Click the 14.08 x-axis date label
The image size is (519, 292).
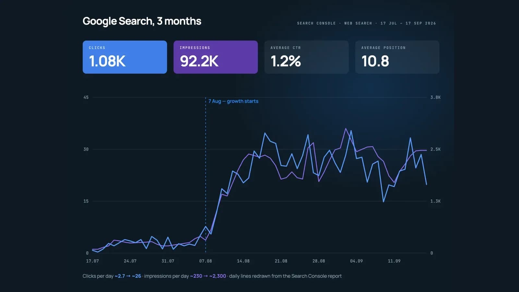243,261
